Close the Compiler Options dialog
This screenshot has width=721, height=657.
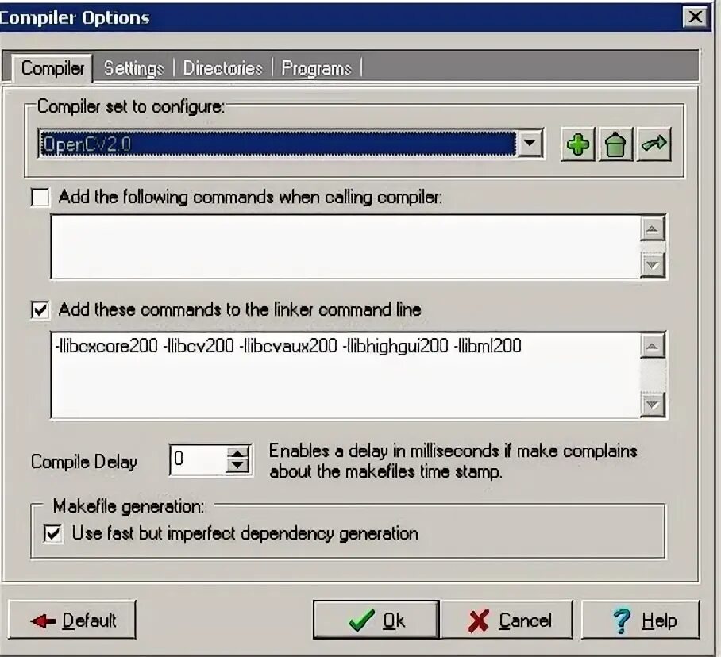click(695, 17)
